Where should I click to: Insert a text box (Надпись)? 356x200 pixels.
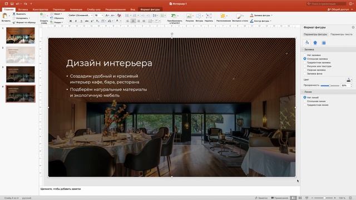pyautogui.click(x=209, y=17)
